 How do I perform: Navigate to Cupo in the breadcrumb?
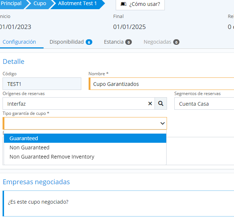pos(40,4)
